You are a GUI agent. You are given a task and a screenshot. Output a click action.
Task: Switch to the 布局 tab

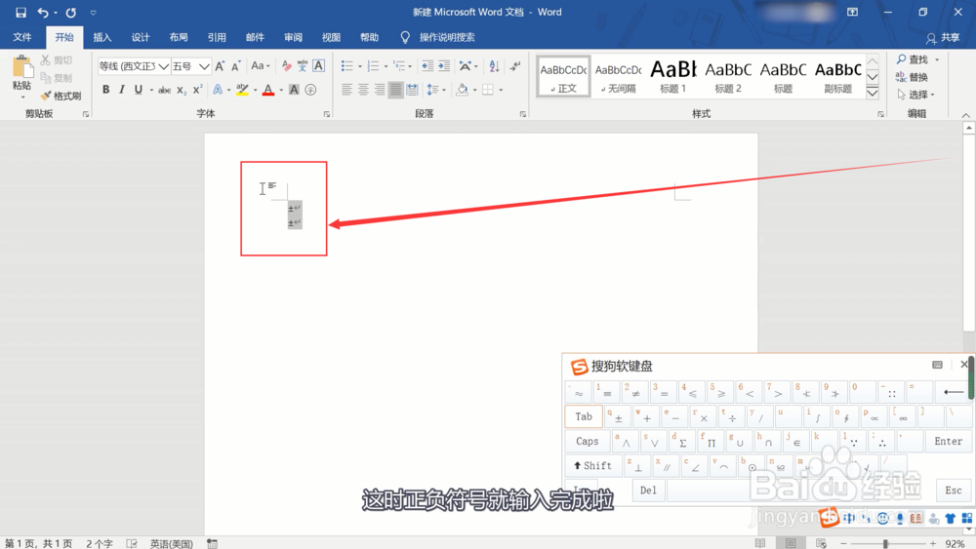point(178,37)
